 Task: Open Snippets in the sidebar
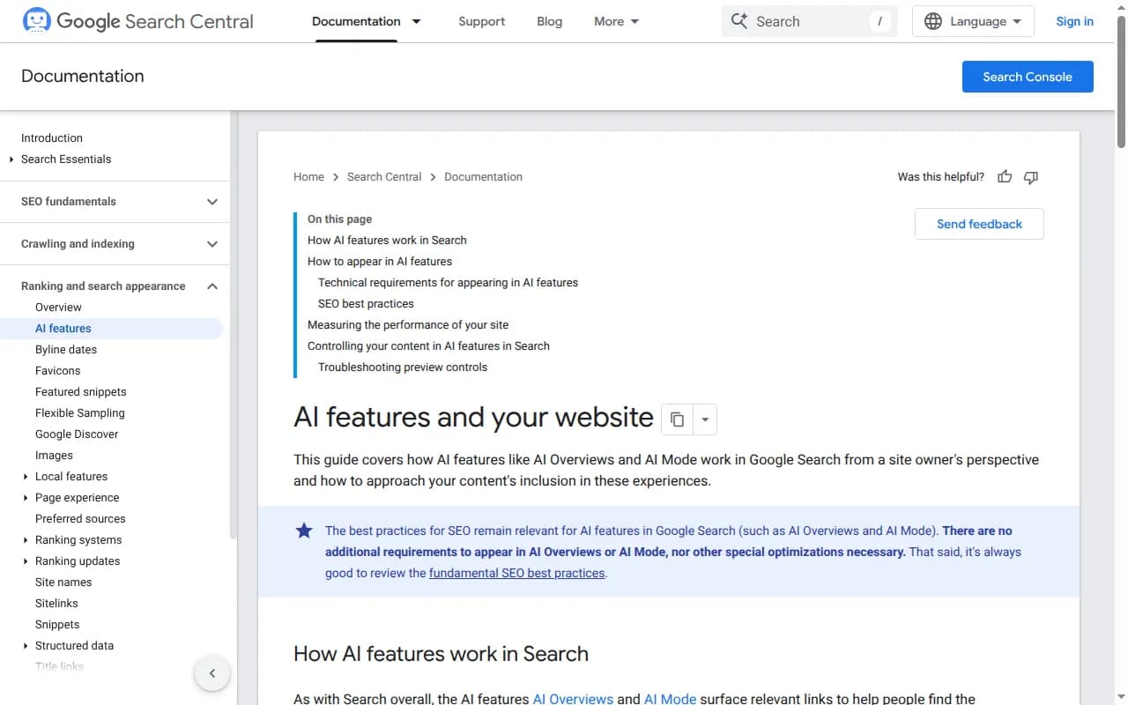click(57, 625)
